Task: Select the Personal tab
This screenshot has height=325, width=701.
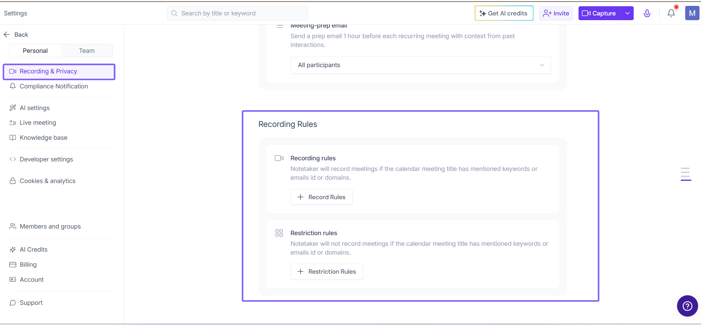Action: (35, 51)
